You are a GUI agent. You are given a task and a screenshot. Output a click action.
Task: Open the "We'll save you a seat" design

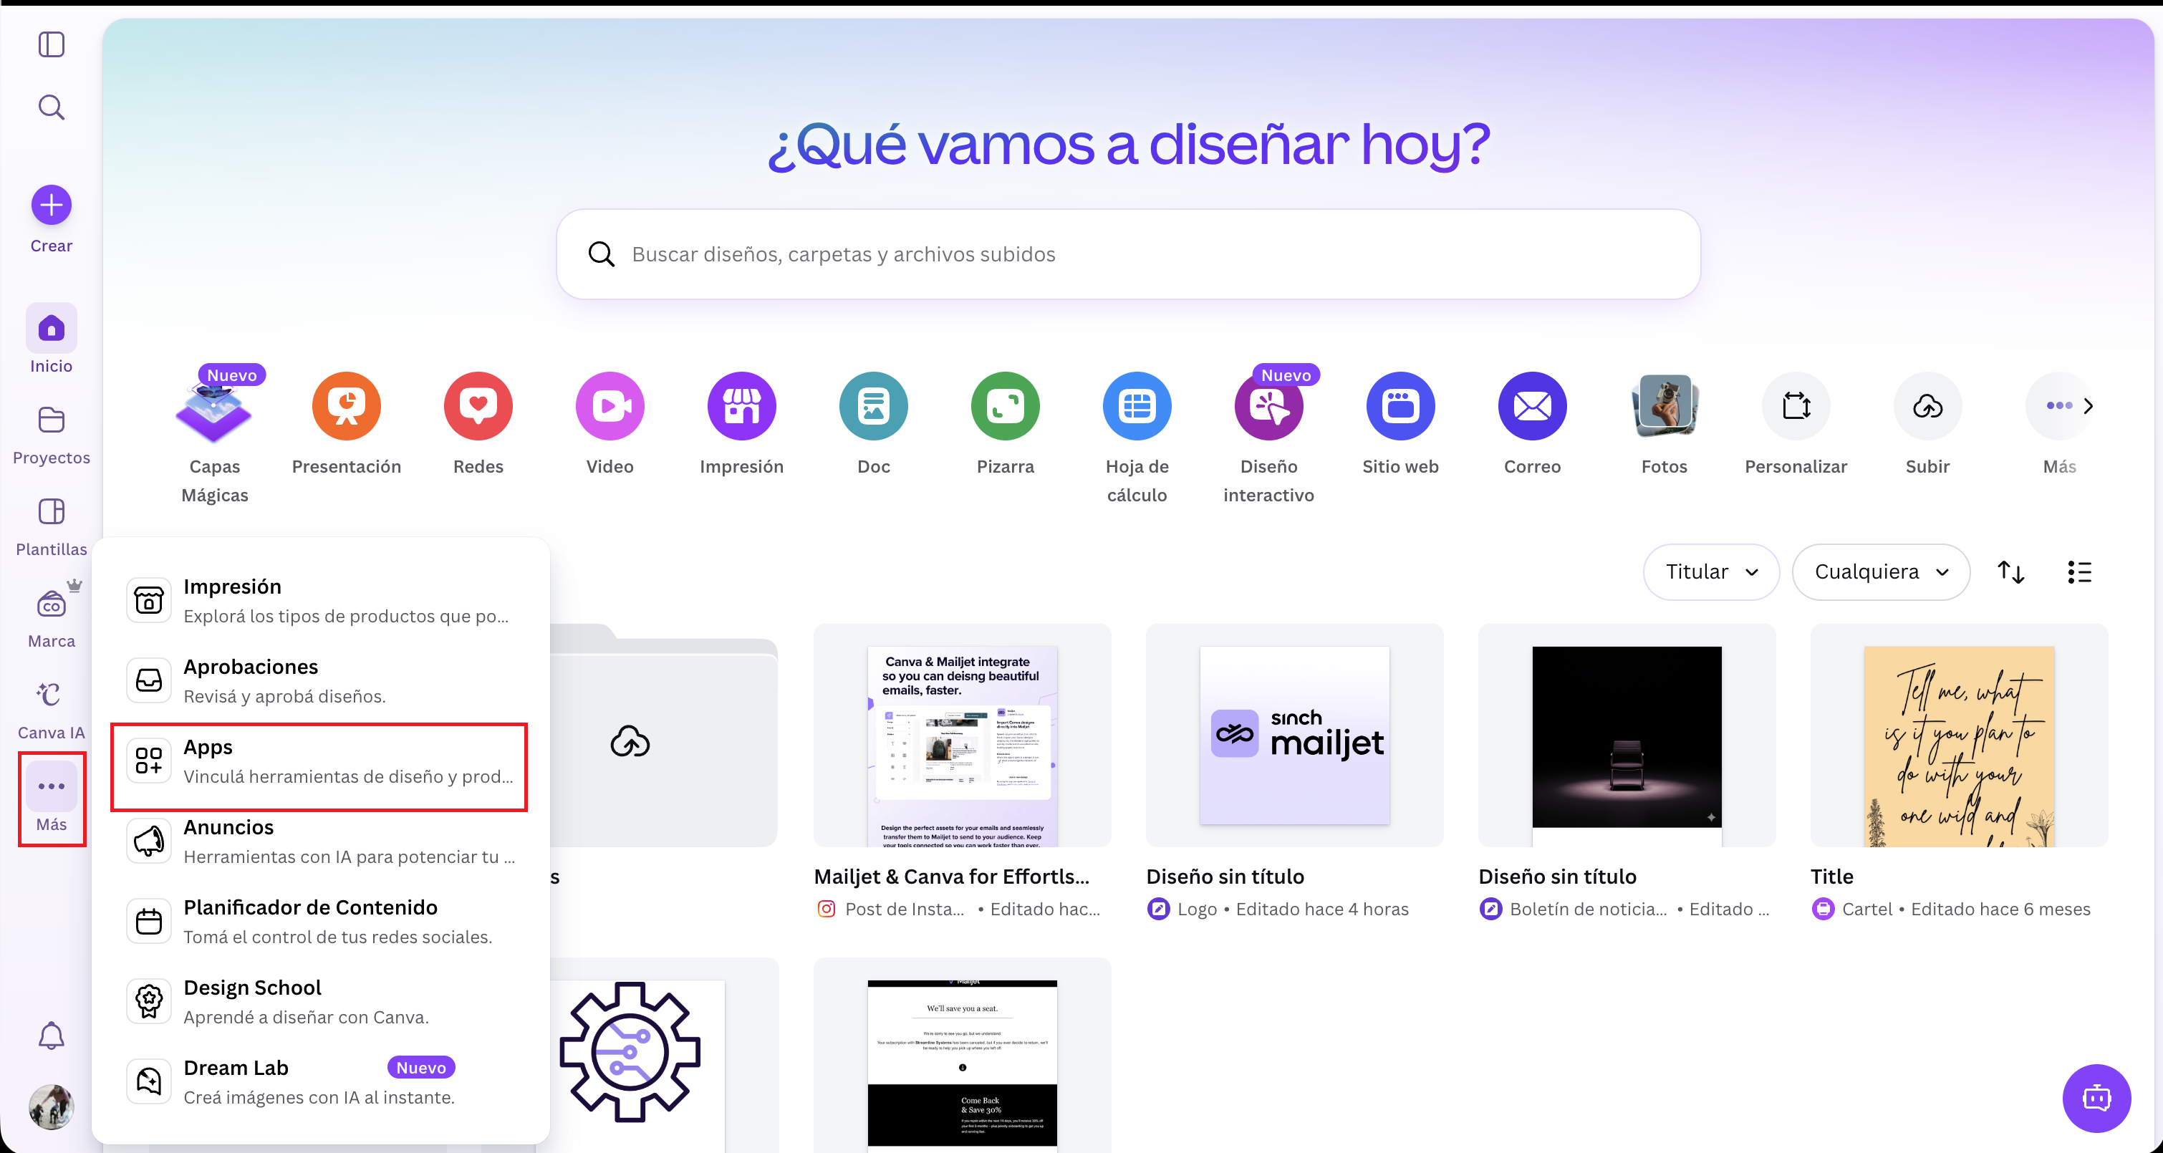pos(963,1055)
